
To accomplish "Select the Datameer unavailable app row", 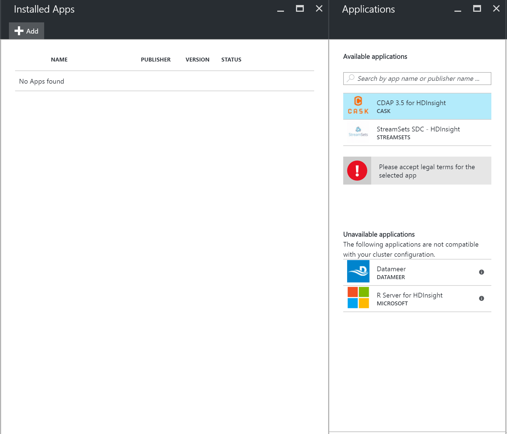I will pyautogui.click(x=417, y=272).
